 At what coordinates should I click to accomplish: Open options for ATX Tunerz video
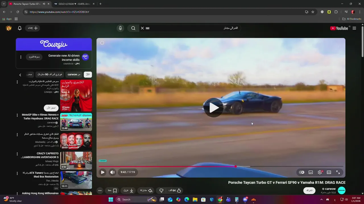pos(17,173)
